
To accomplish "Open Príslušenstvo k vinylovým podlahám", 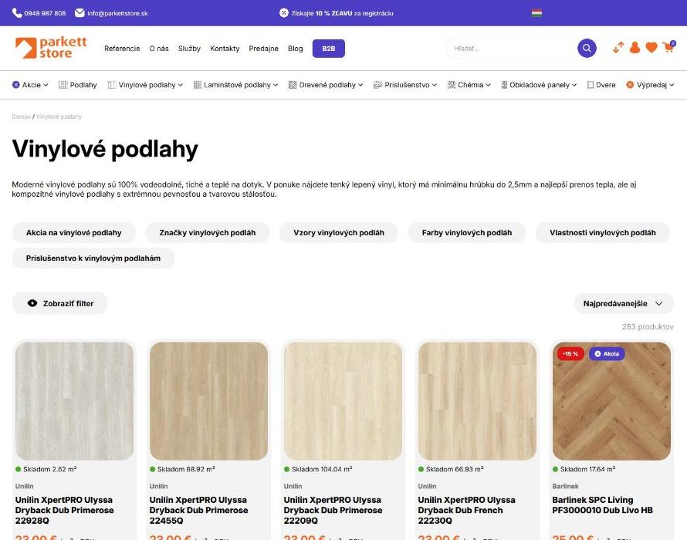I will tap(93, 258).
